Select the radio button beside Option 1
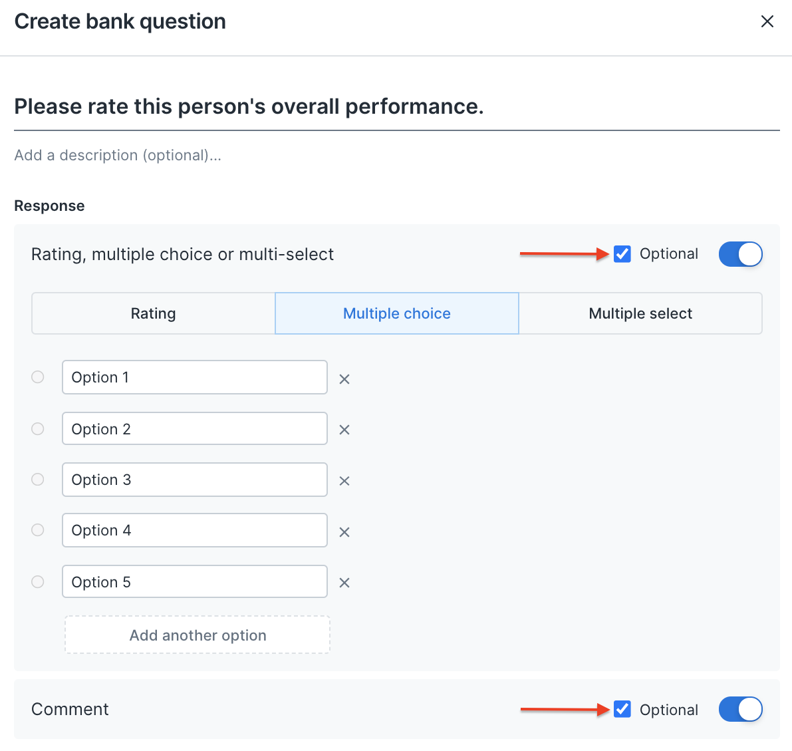Viewport: 792px width, 751px height. pos(38,377)
